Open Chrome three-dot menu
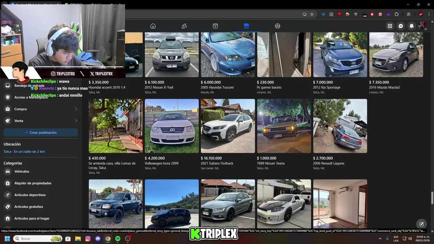The image size is (434, 244). click(x=429, y=14)
